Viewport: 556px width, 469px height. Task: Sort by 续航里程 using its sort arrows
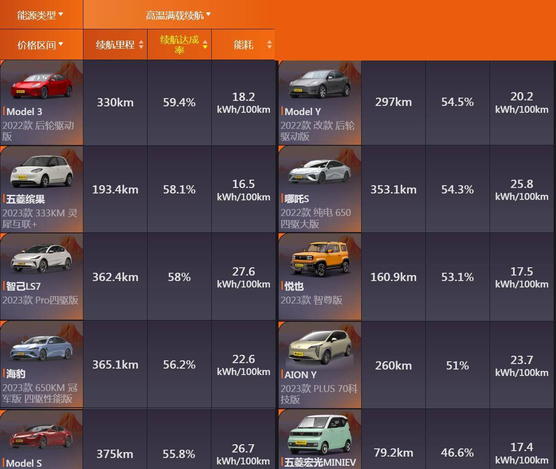141,44
